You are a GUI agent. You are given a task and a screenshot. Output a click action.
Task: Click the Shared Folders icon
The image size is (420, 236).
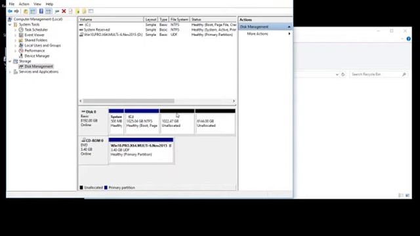21,40
